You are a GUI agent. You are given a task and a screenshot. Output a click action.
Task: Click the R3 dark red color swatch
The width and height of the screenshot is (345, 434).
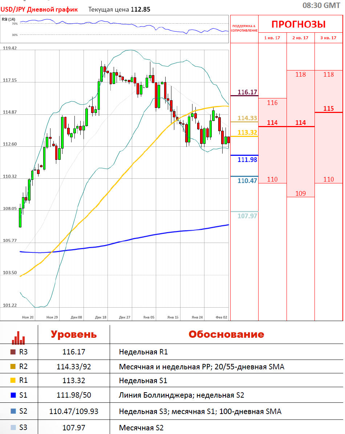click(13, 352)
